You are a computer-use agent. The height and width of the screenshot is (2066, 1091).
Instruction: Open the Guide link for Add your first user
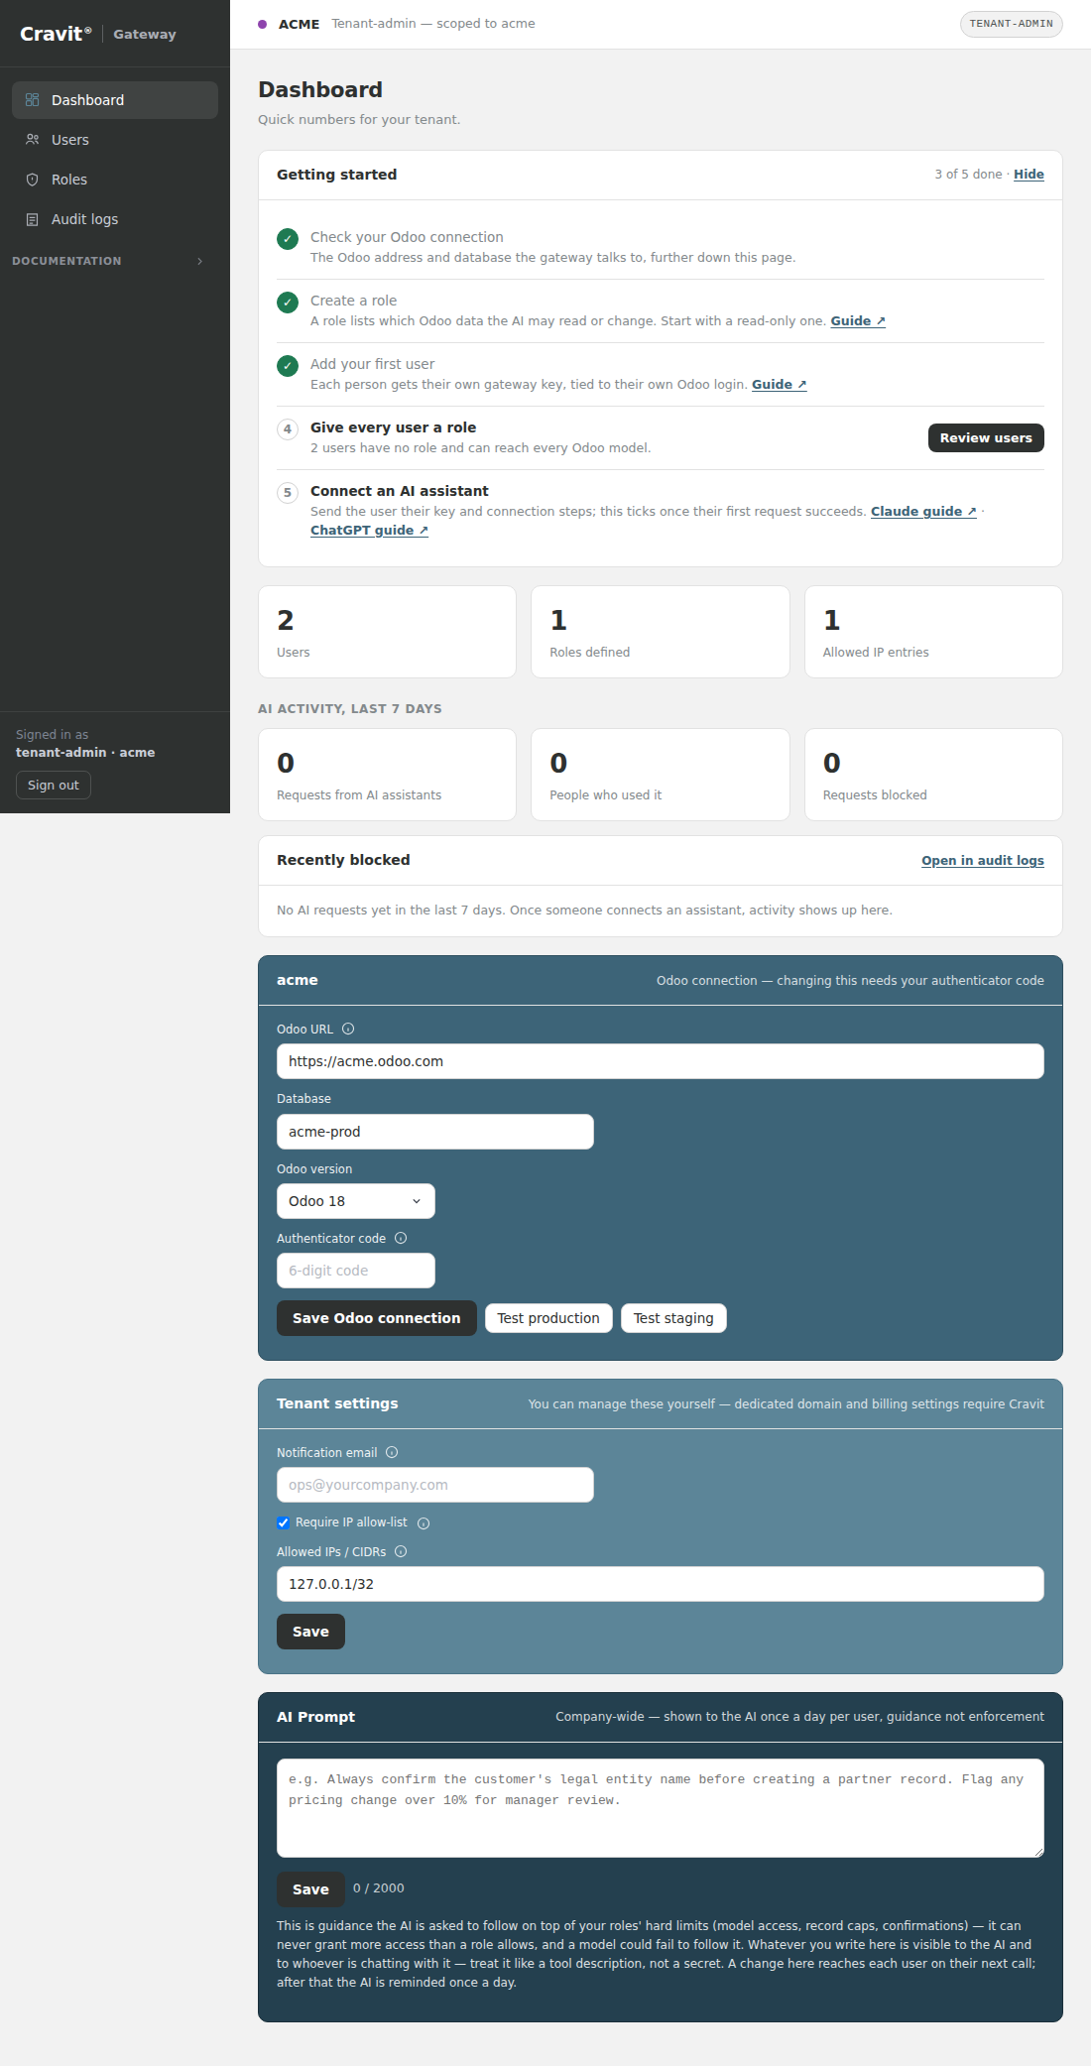tap(780, 385)
